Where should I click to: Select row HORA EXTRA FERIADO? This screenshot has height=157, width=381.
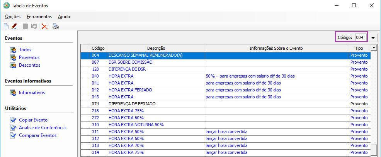(x=226, y=90)
